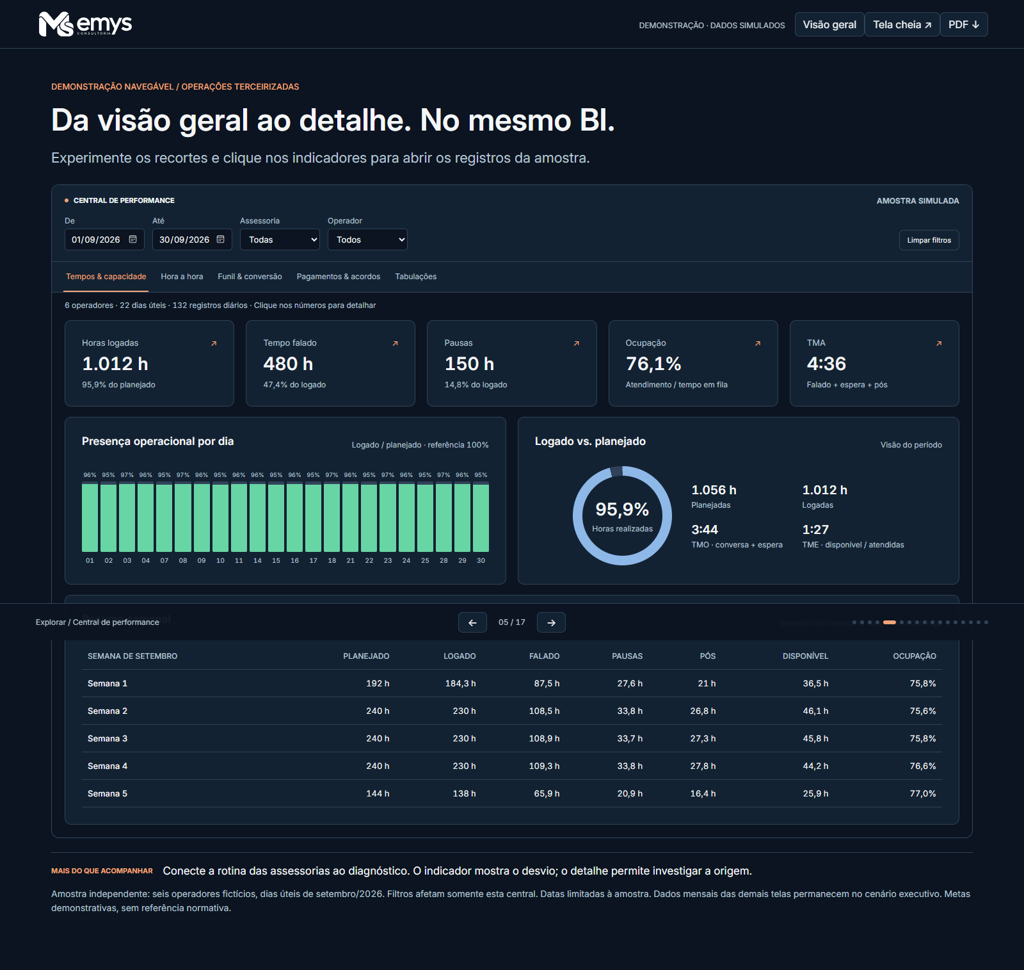
Task: Switch to the Hora a hora tab
Action: (182, 277)
